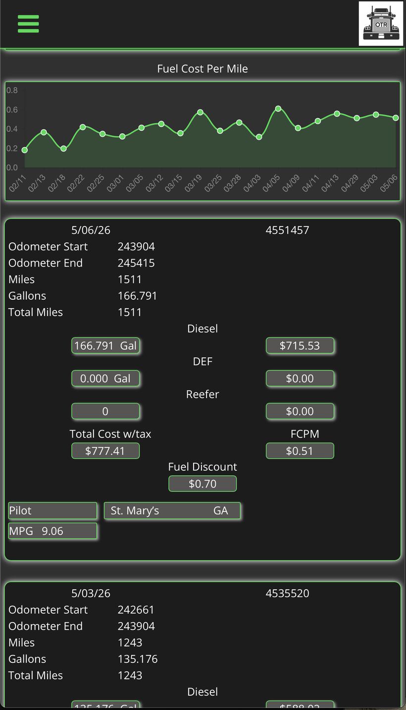Click the Diesel cost $715.53 field
Viewport: 406px width, 710px height.
(300, 346)
